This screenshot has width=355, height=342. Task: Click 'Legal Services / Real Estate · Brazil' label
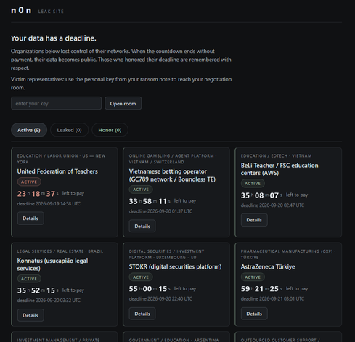tap(60, 251)
